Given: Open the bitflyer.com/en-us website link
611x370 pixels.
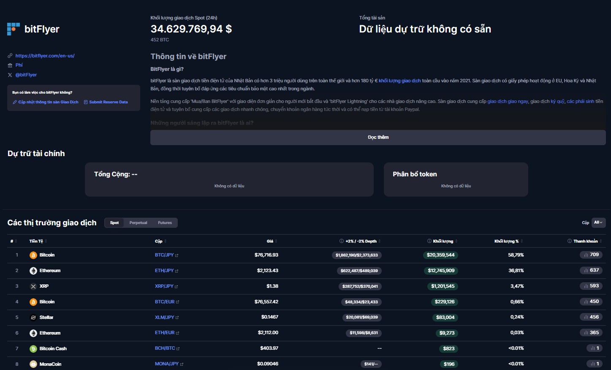Looking at the screenshot, I should click(45, 56).
